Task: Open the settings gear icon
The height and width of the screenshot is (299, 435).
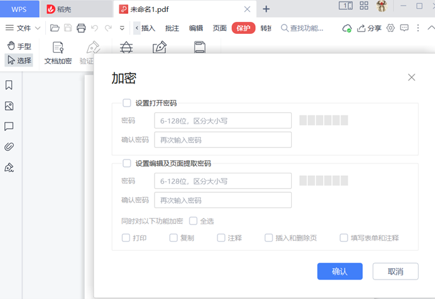Action: (x=390, y=28)
